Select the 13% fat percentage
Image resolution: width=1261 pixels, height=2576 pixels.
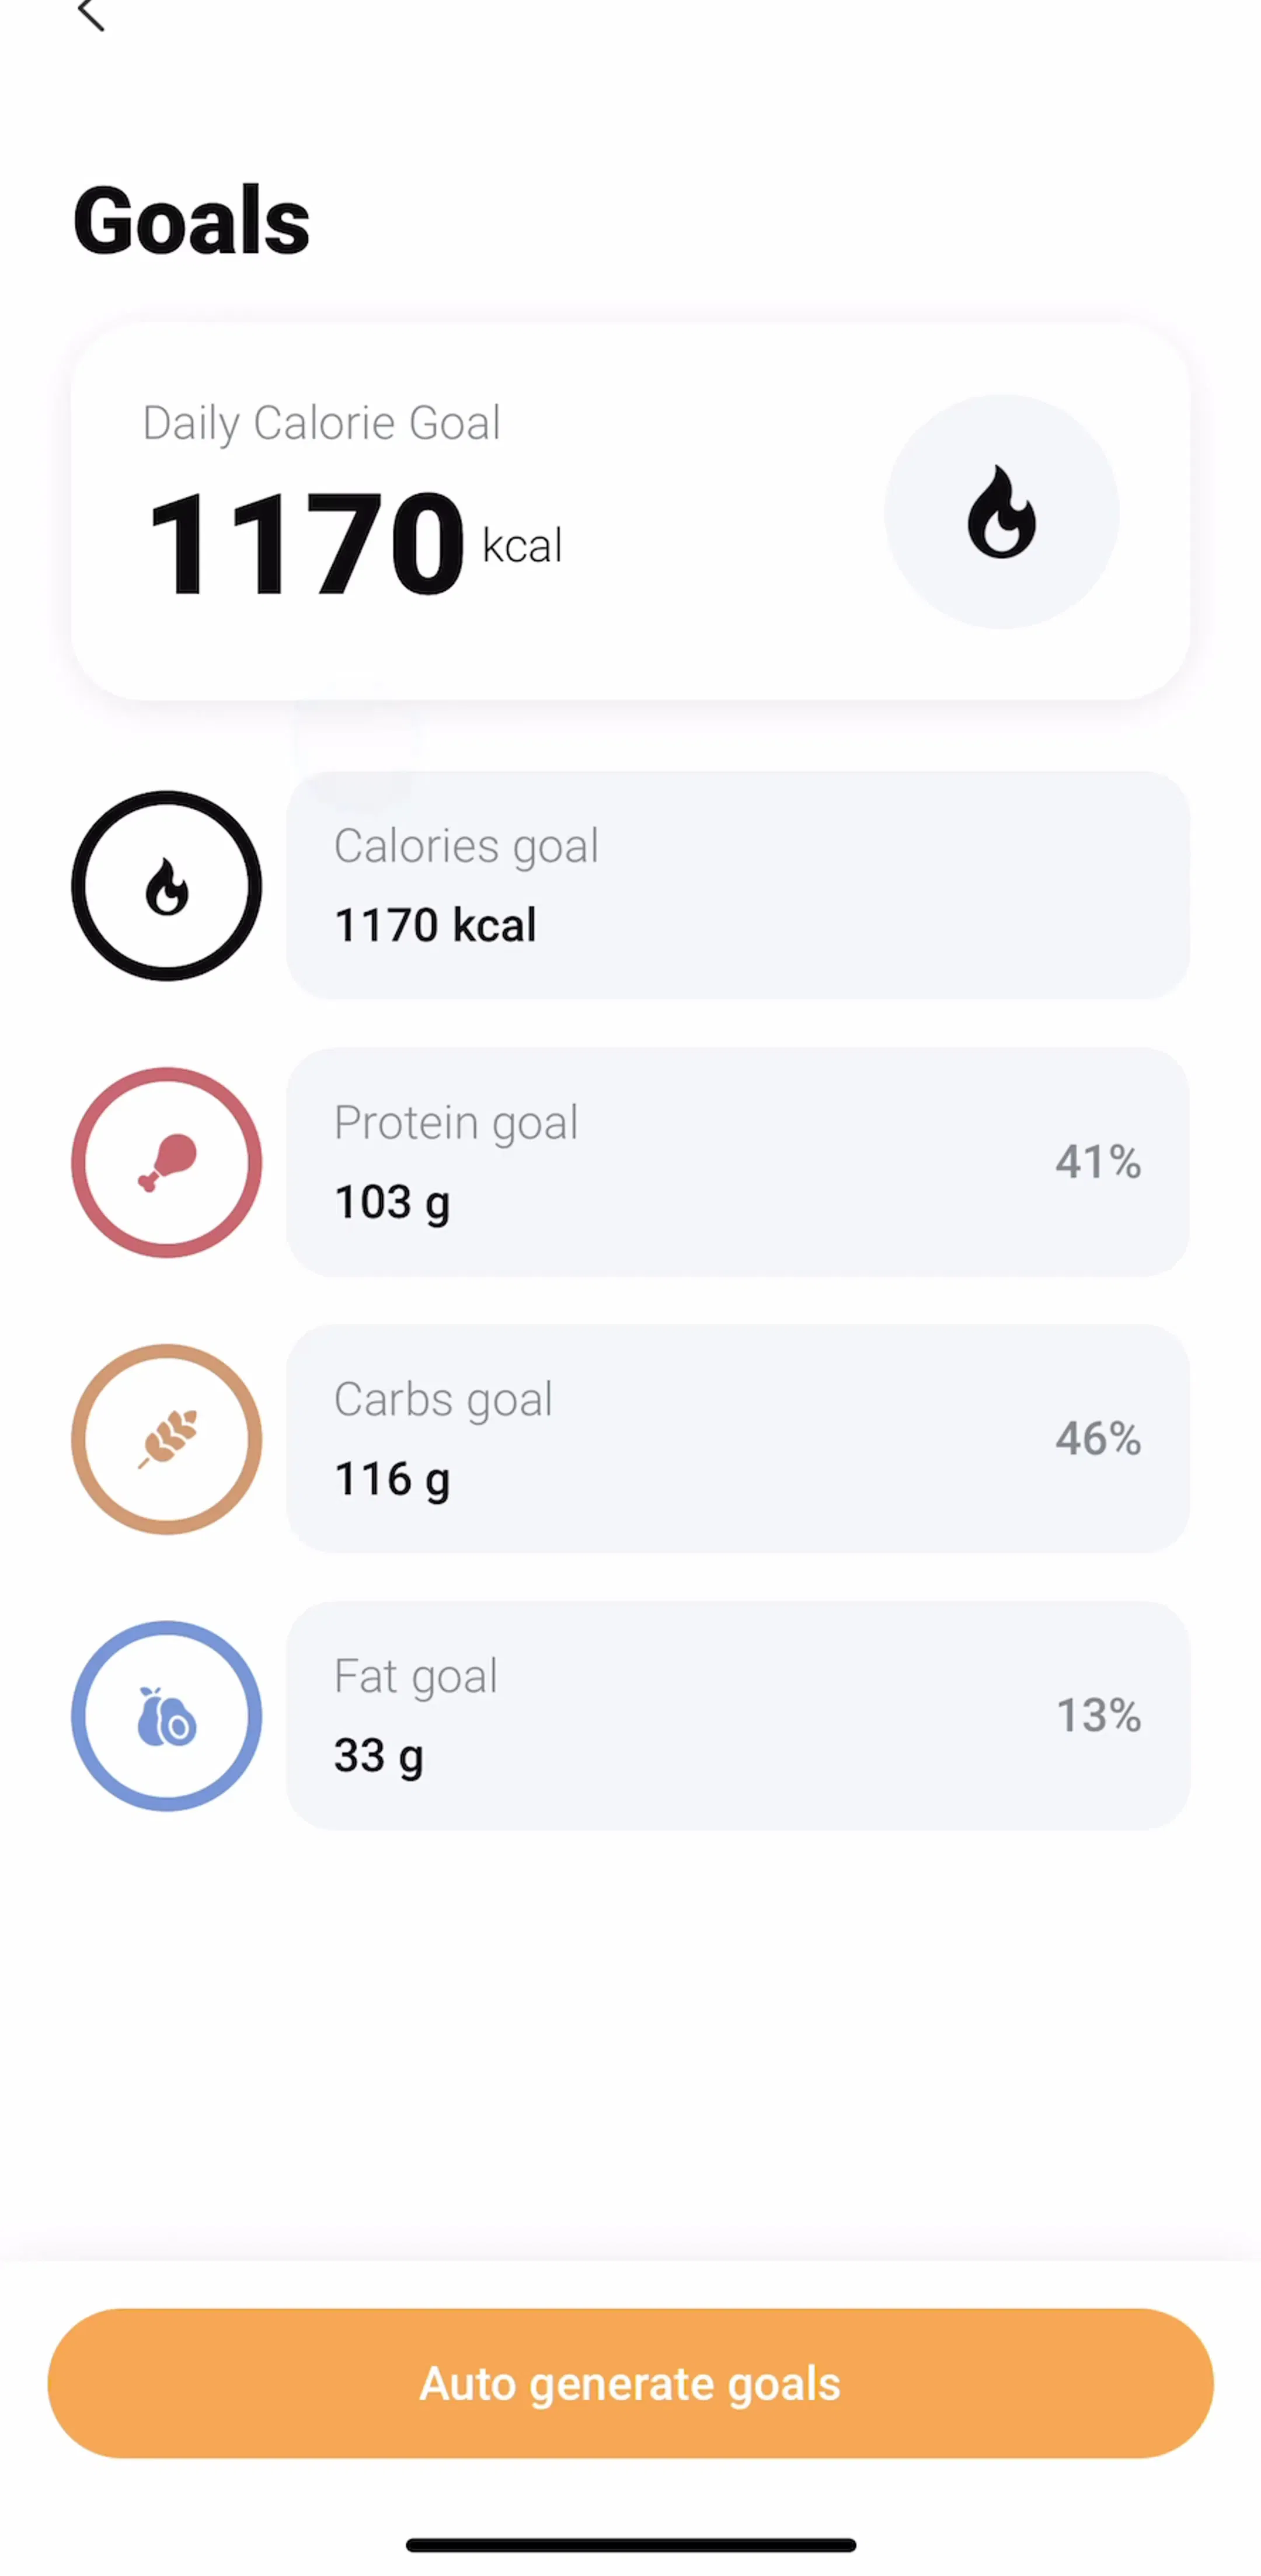[x=1098, y=1716]
